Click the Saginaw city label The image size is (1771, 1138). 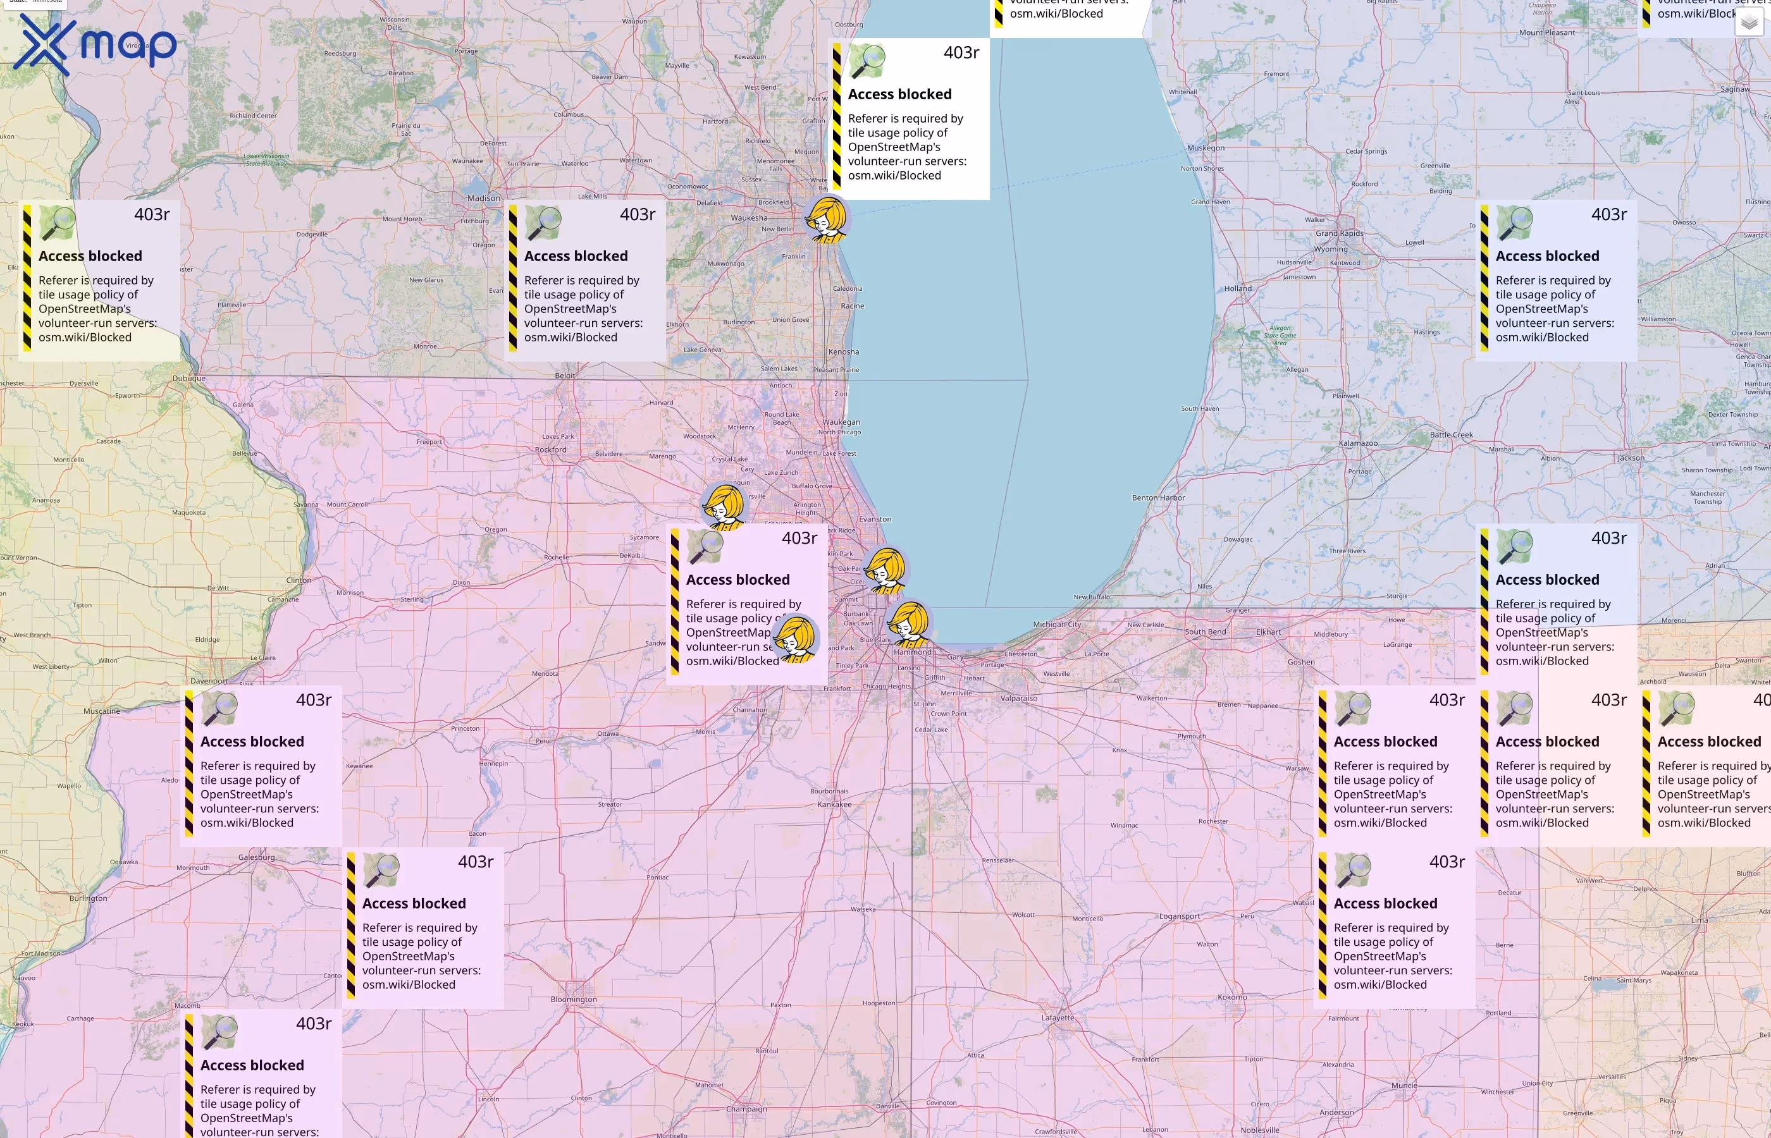tap(1735, 89)
